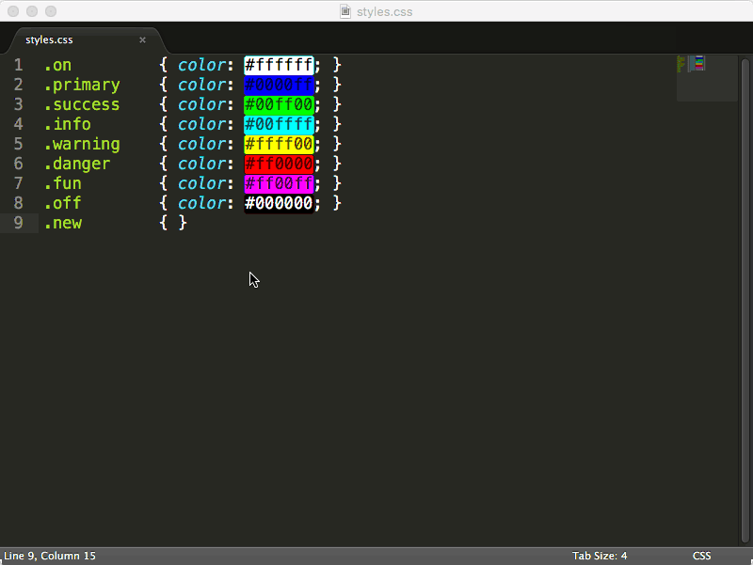The image size is (753, 565).
Task: Select the blue #0000ff color swatch on line 2
Action: (x=279, y=84)
